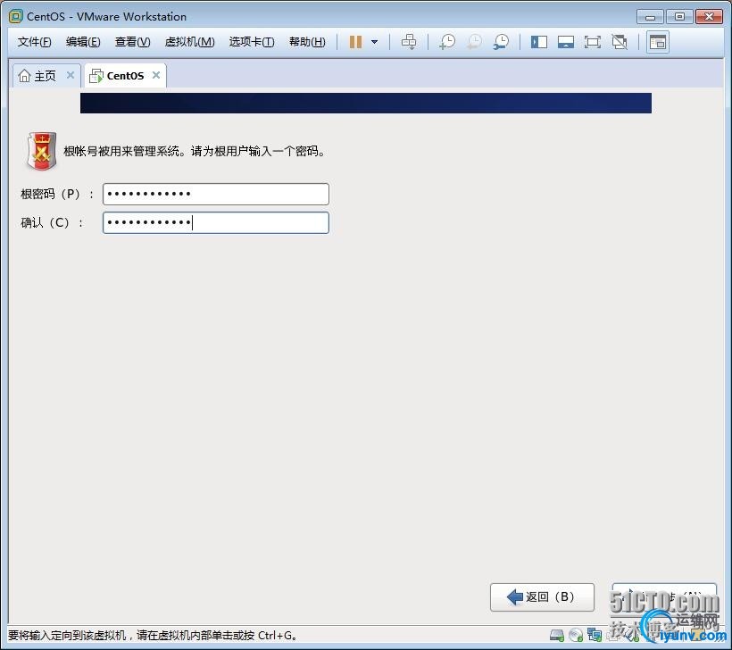Image resolution: width=732 pixels, height=650 pixels.
Task: Close the CentOS tab
Action: [156, 75]
